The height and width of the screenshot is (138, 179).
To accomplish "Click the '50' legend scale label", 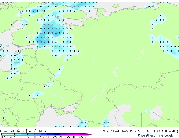I will 87,137.
